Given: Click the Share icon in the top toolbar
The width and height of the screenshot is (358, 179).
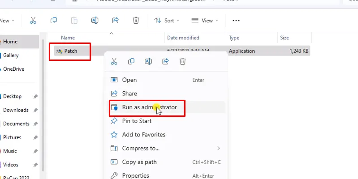Looking at the screenshot, I should tap(115, 21).
